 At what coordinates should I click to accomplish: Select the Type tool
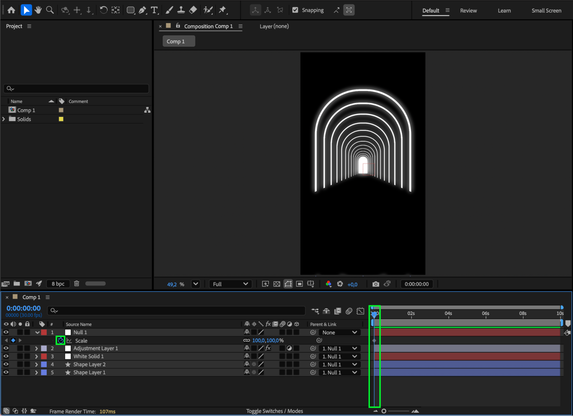point(154,10)
